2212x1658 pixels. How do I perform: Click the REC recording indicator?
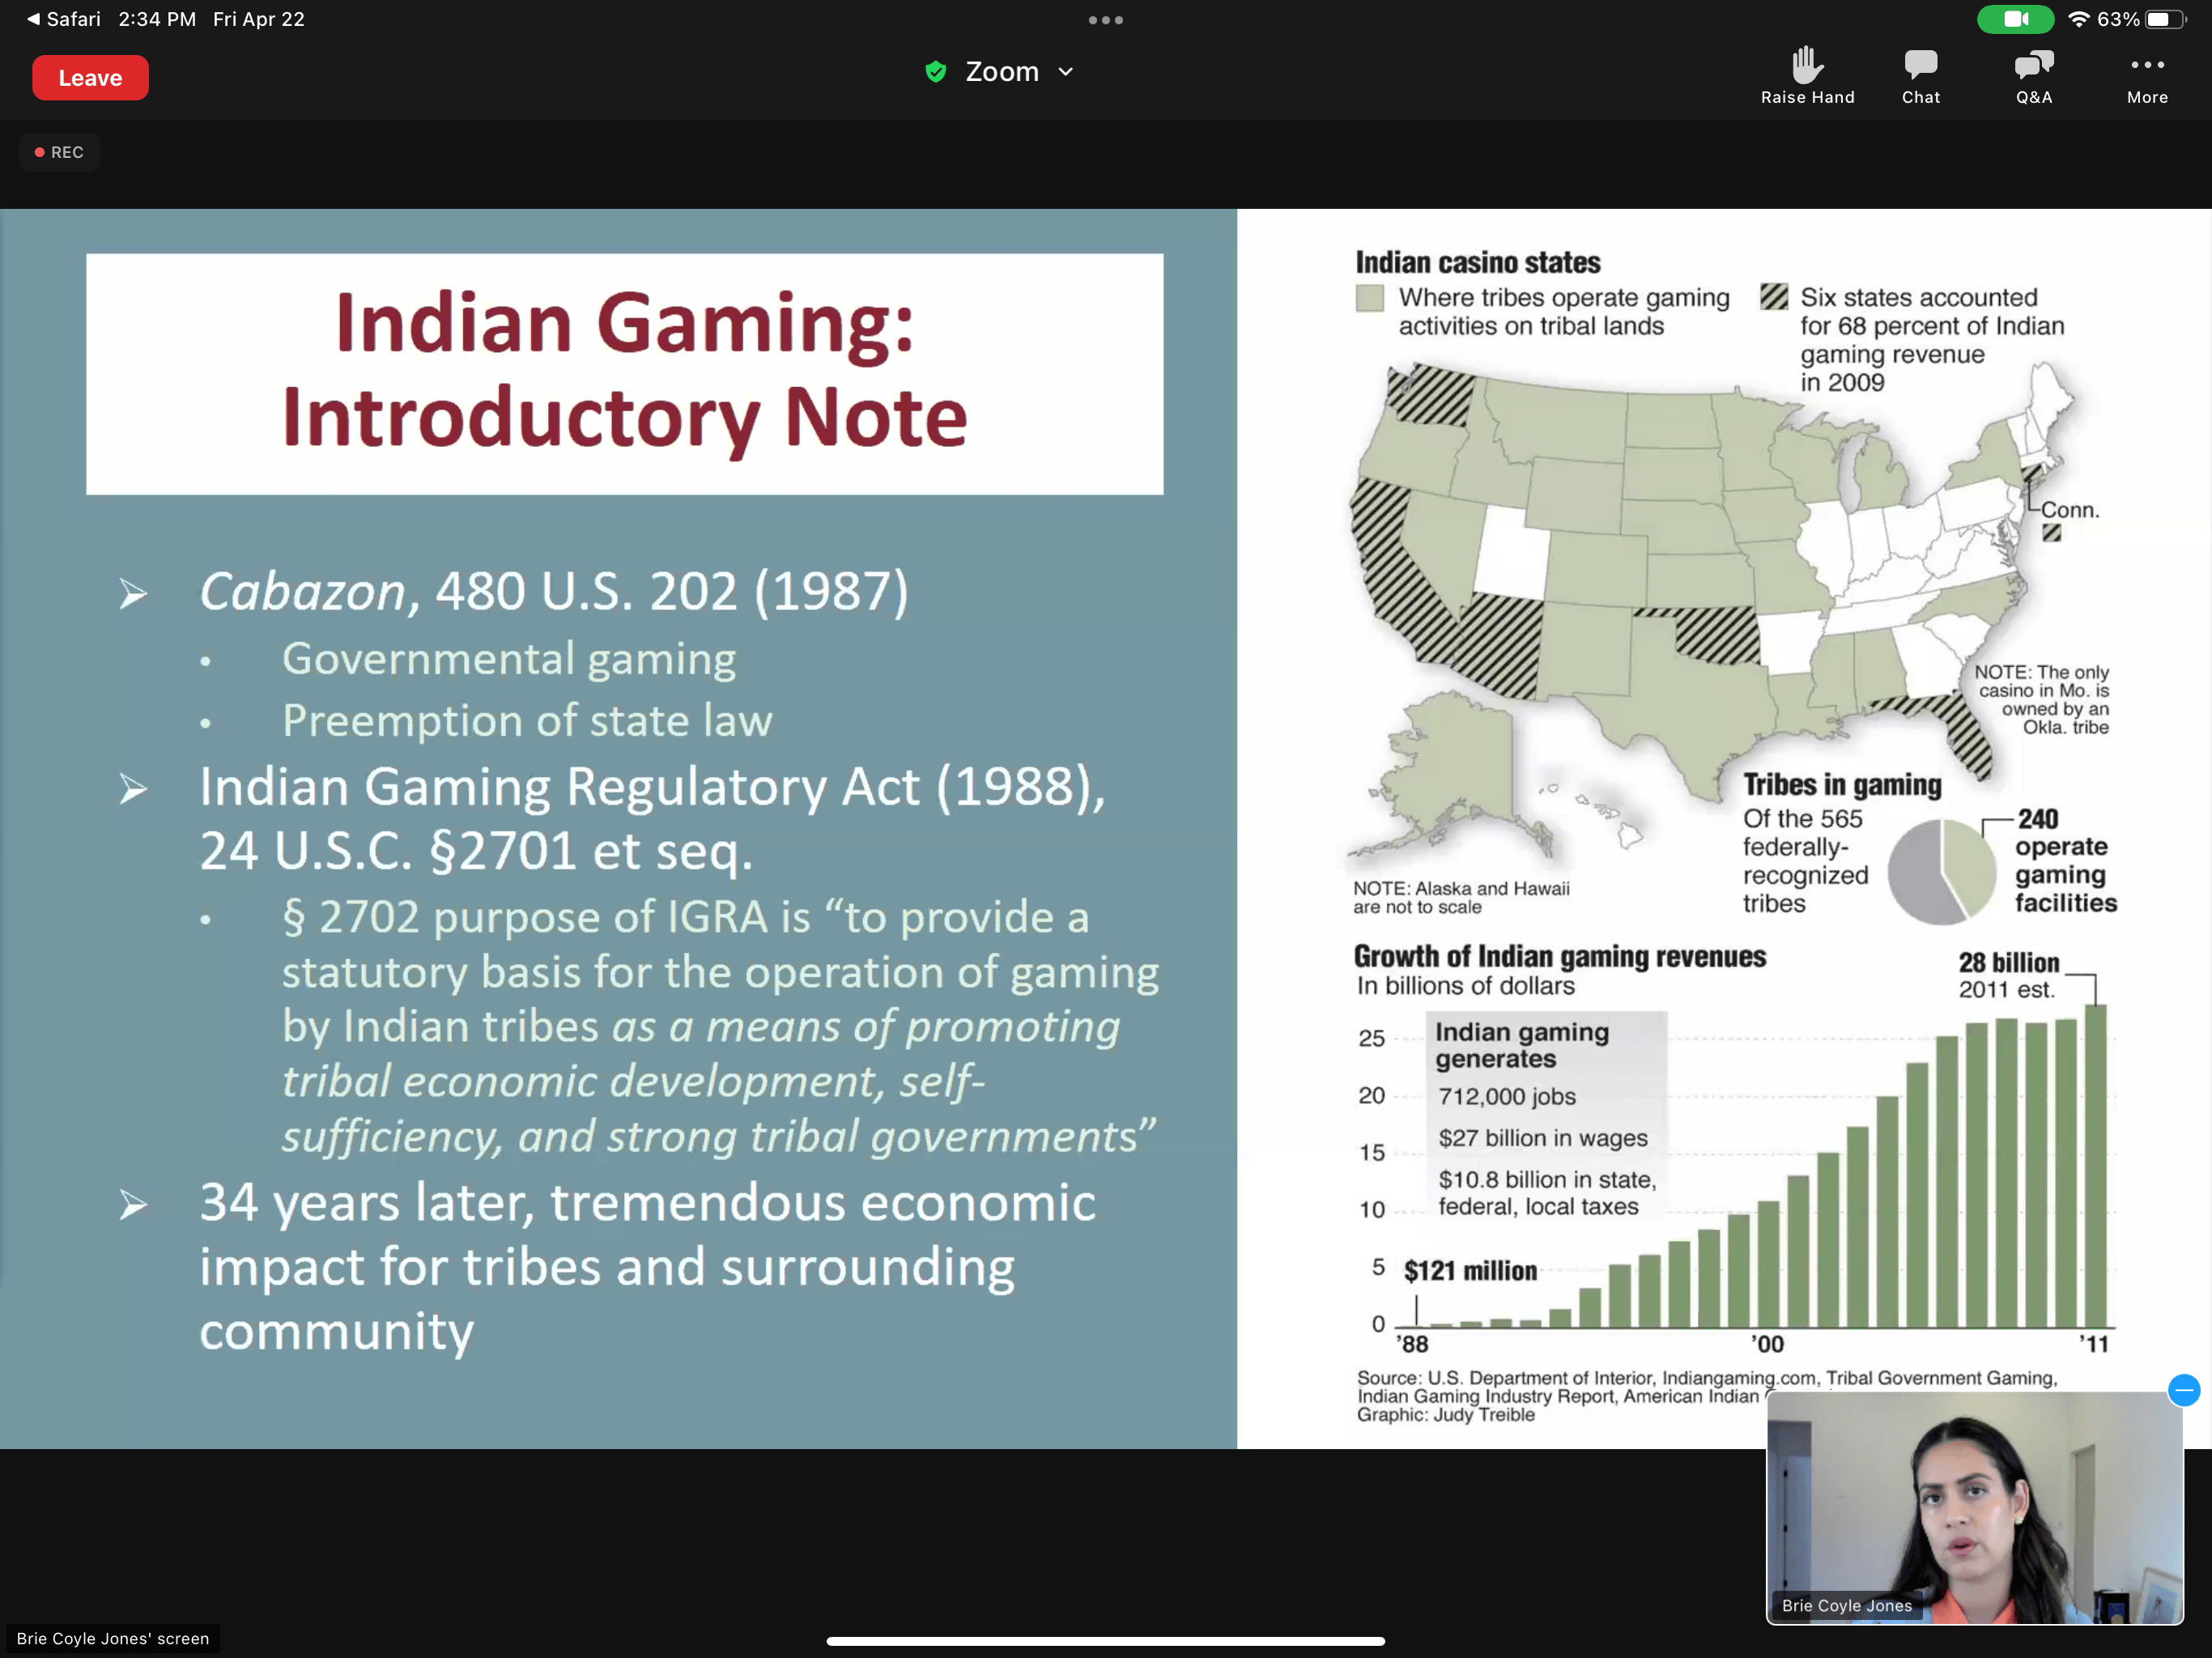tap(60, 152)
